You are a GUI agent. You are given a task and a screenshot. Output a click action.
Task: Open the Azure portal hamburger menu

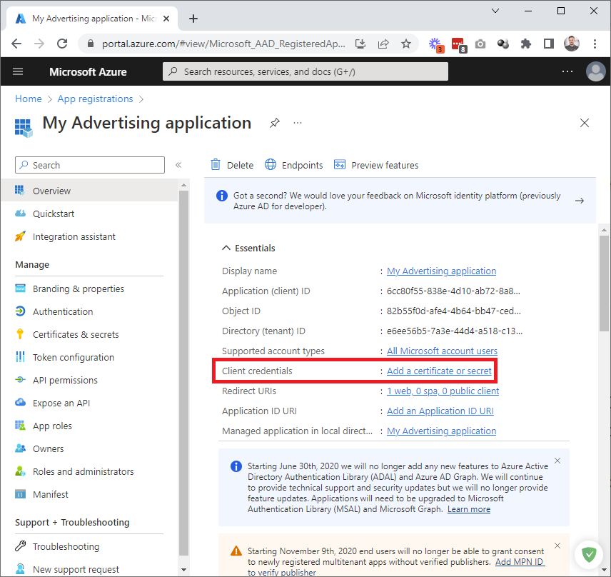(19, 71)
